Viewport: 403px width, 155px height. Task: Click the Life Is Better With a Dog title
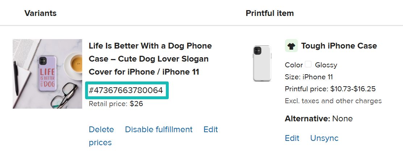150,59
